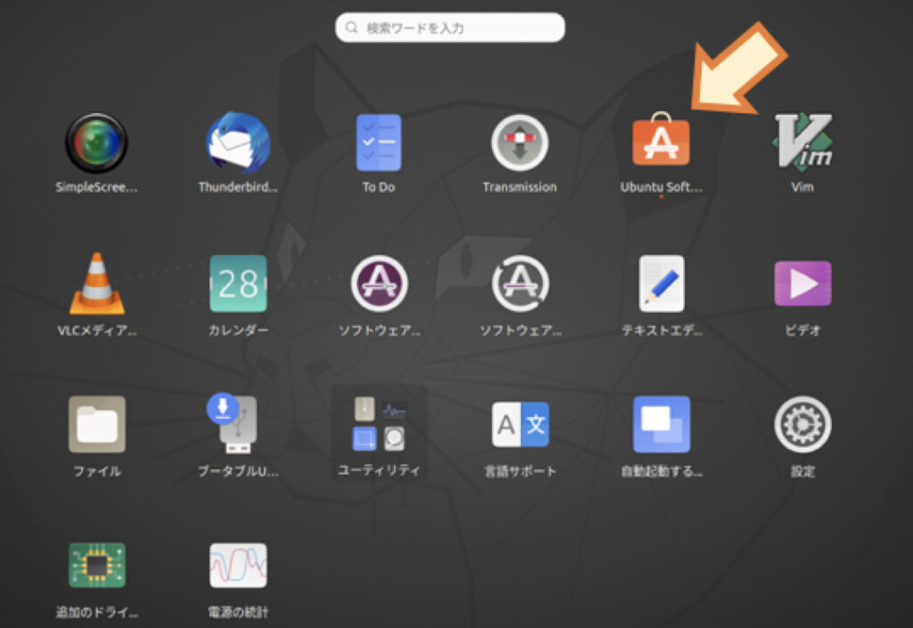Open the purple ソフトウェア sources icon
913x628 pixels.
(379, 284)
